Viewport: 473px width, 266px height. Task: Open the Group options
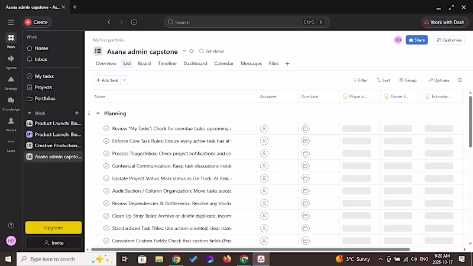408,80
